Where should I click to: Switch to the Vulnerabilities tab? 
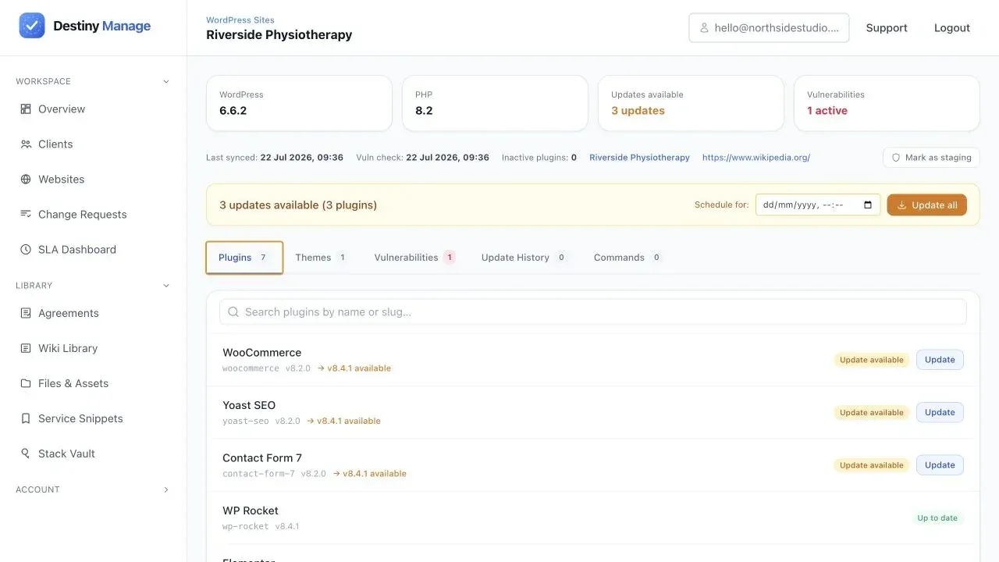414,258
